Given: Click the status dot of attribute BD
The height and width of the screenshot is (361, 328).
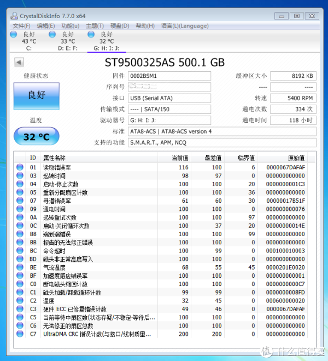Looking at the screenshot, I should [x=20, y=259].
